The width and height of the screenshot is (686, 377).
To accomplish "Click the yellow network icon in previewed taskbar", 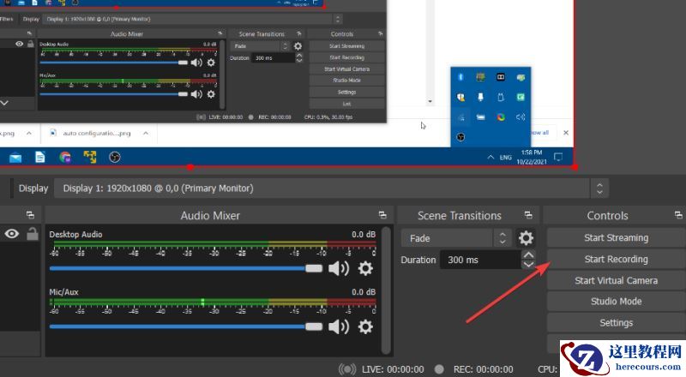I will (x=90, y=157).
